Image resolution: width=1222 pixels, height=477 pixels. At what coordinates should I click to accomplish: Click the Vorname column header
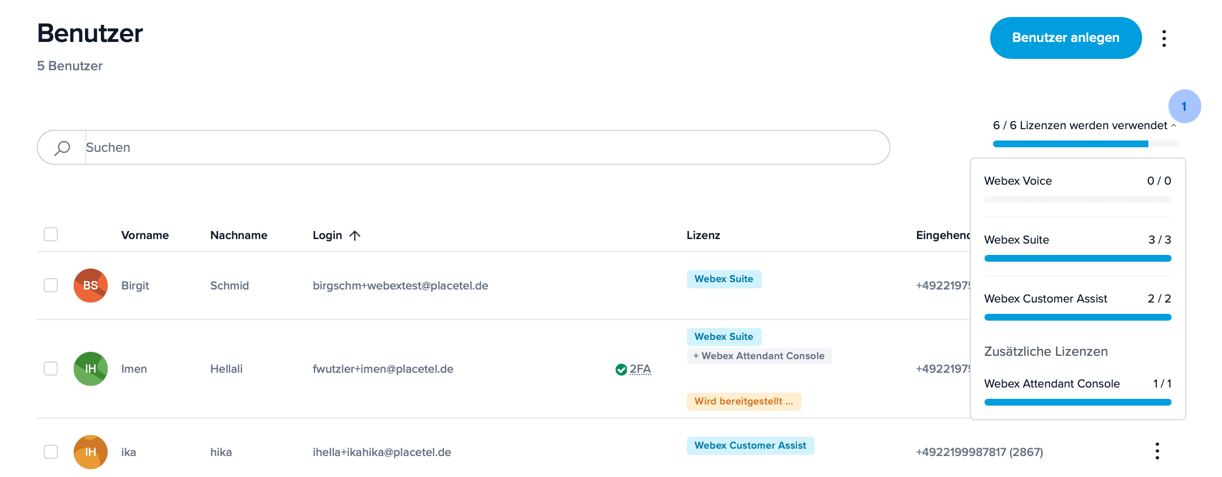click(145, 235)
